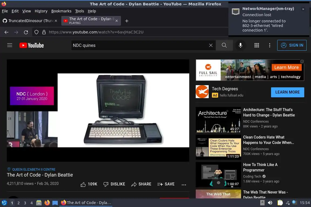
Task: Open volume control in system tray
Action: click(x=270, y=203)
